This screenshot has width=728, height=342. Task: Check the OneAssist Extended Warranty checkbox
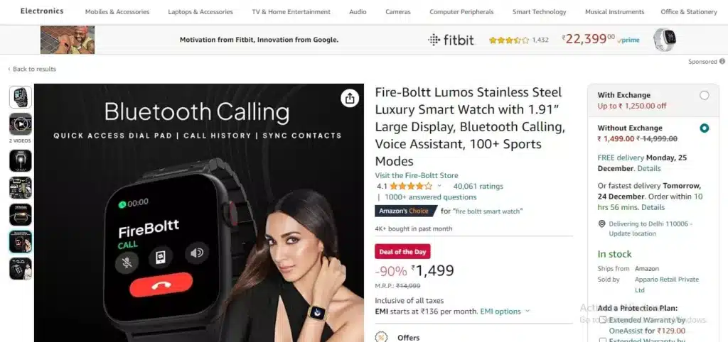pos(603,320)
